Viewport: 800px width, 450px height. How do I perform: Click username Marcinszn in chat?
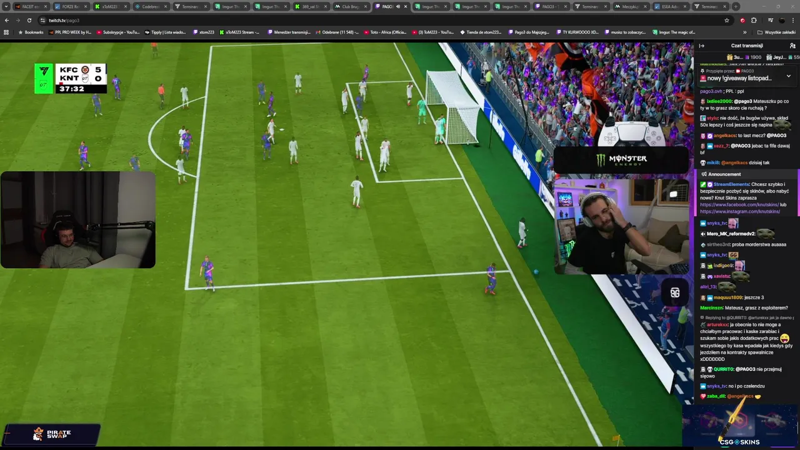(711, 307)
